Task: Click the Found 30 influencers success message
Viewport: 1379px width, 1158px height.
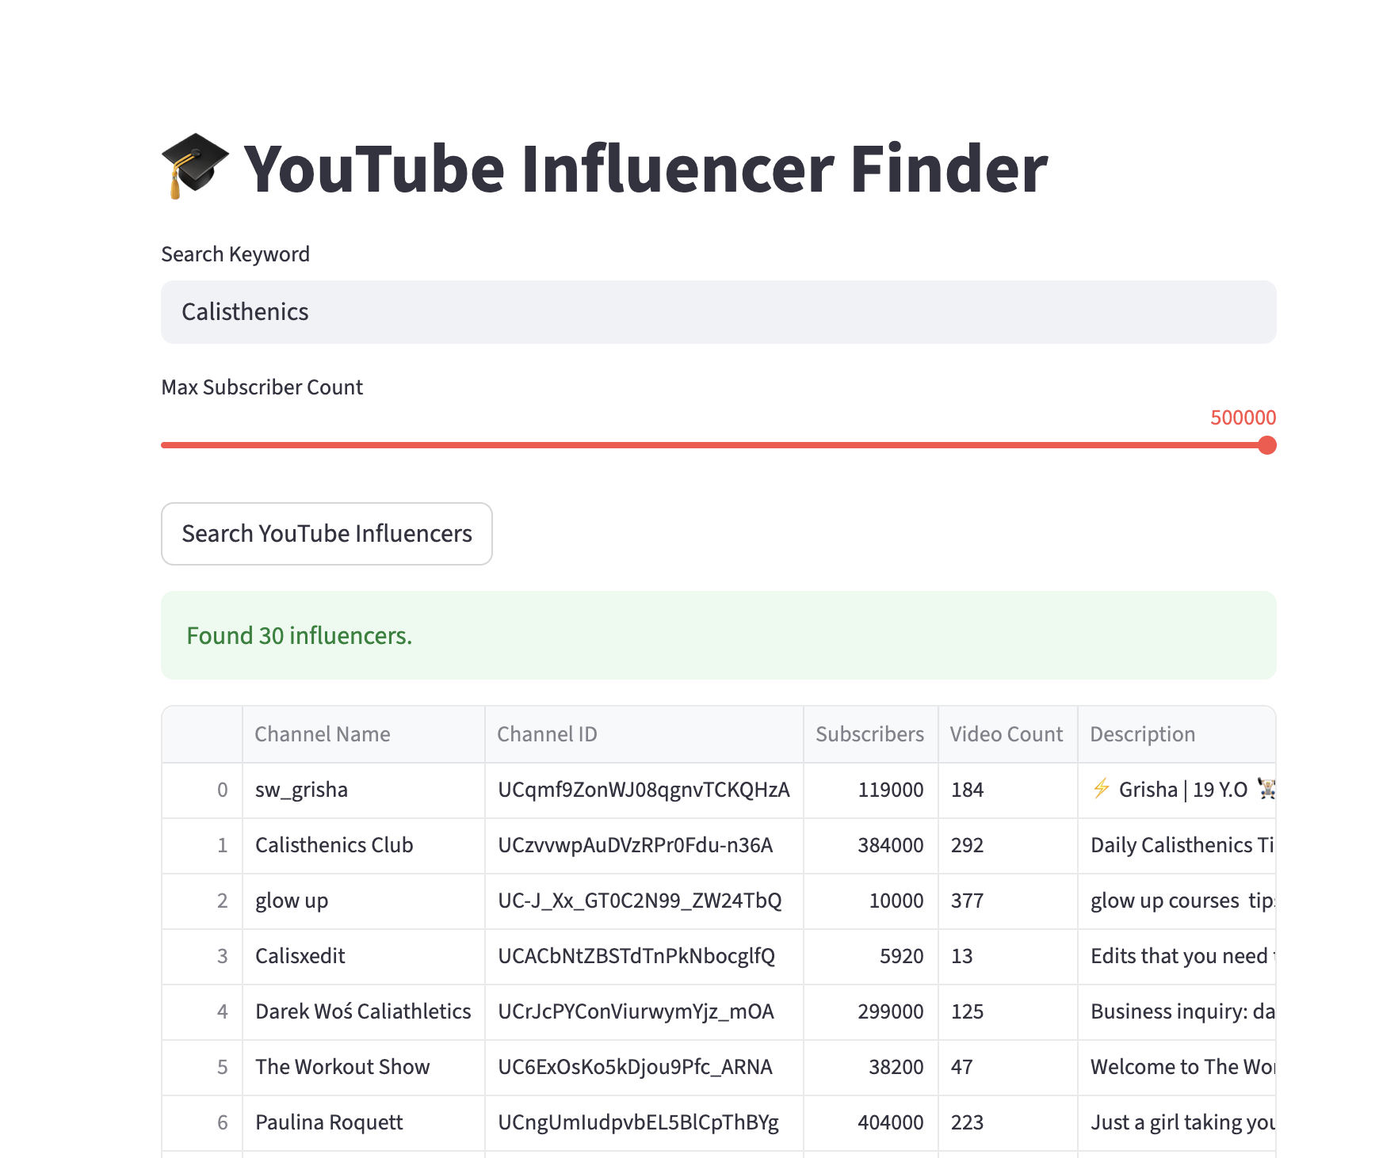Action: pyautogui.click(x=300, y=635)
